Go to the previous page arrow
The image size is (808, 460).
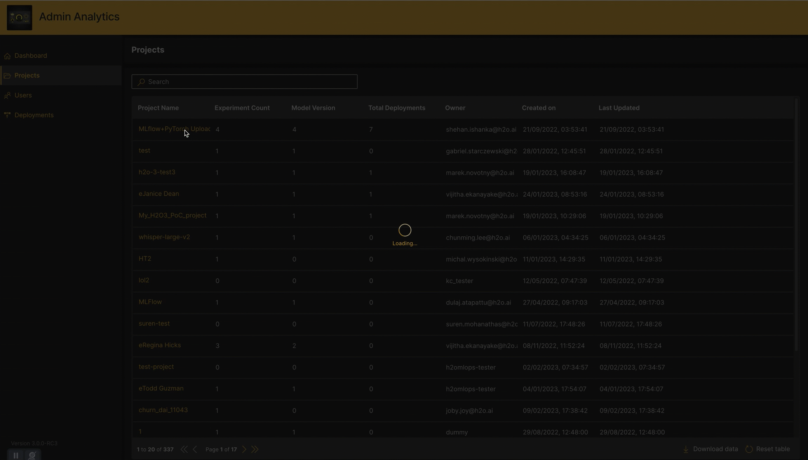click(x=195, y=449)
